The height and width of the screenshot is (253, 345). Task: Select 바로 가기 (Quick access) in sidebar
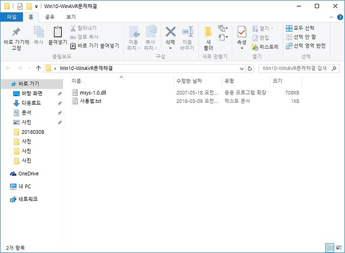click(x=32, y=84)
